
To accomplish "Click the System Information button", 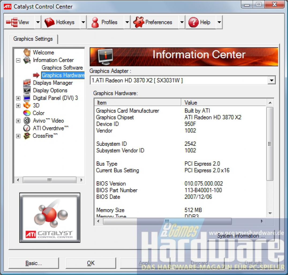I will pos(241,236).
